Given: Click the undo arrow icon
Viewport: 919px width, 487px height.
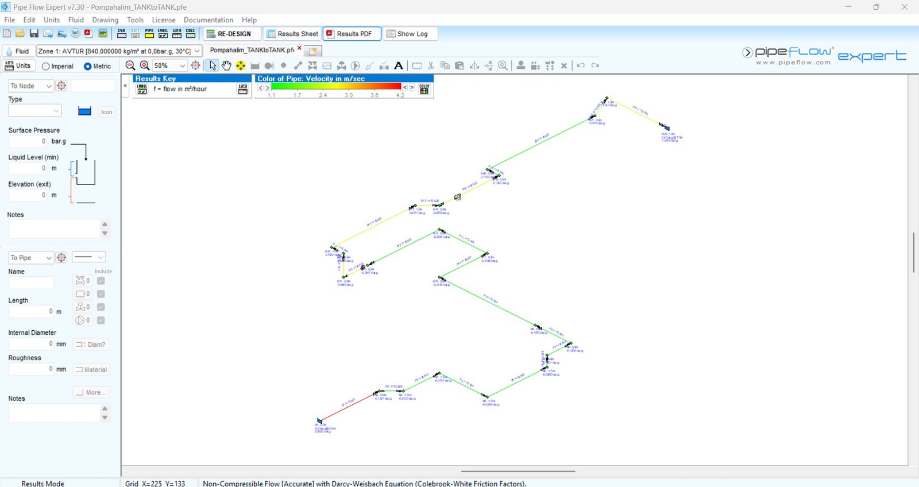Looking at the screenshot, I should pyautogui.click(x=581, y=65).
